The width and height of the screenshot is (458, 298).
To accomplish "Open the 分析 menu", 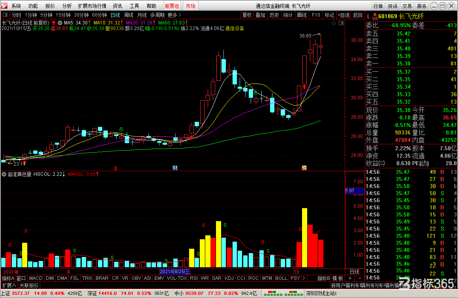I will click(67, 6).
